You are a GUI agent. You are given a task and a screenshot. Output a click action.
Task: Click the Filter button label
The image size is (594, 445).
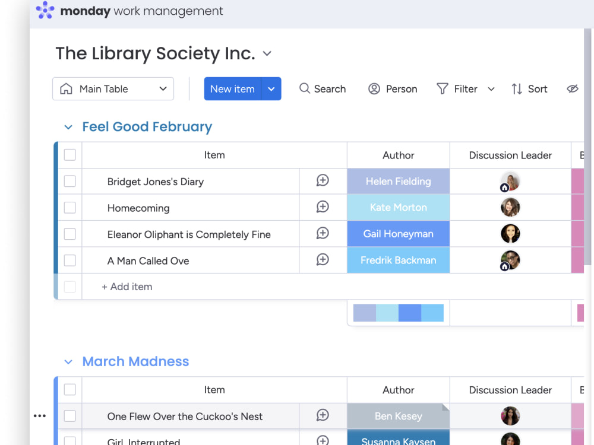tap(466, 89)
